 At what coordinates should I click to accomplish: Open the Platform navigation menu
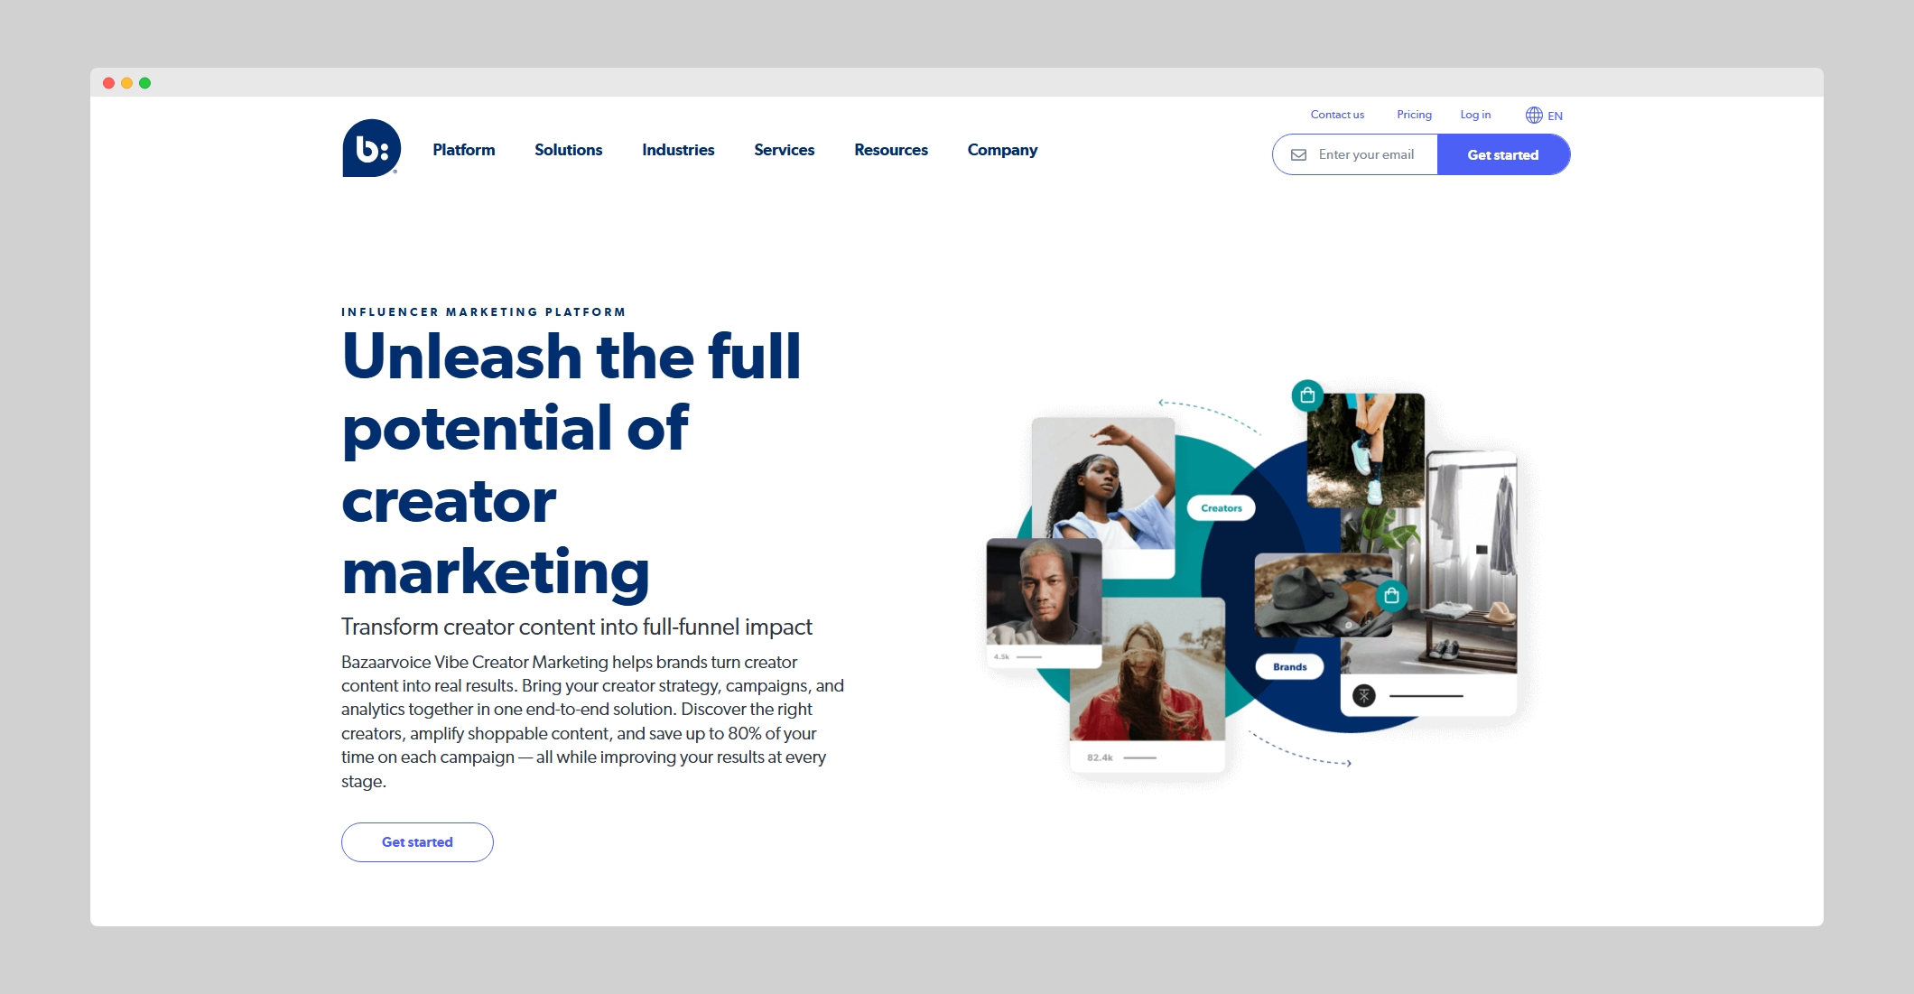click(x=463, y=150)
